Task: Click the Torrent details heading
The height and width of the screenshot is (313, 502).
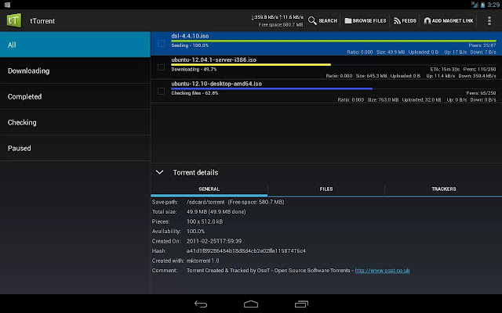Action: [x=195, y=172]
